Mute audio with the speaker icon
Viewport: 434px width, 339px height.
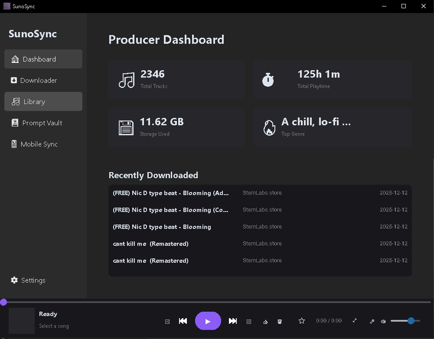(383, 321)
